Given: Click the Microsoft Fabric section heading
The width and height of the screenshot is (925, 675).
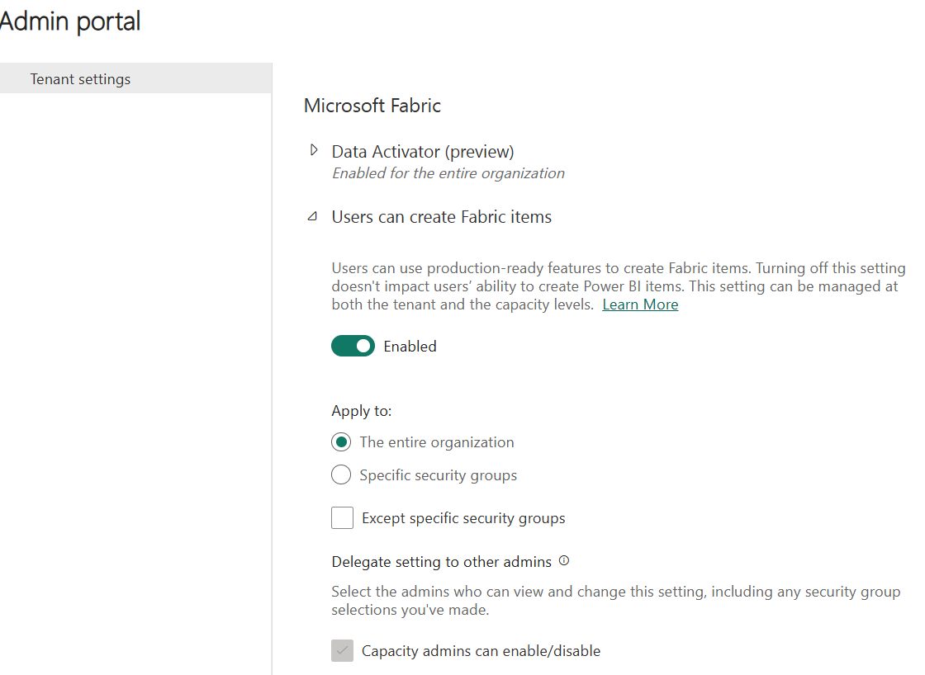Looking at the screenshot, I should [x=372, y=106].
